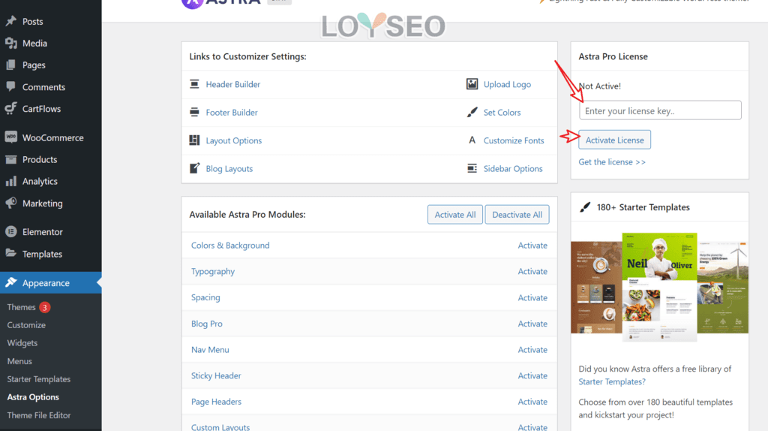Open Theme File Editor
This screenshot has height=431, width=768.
[39, 415]
